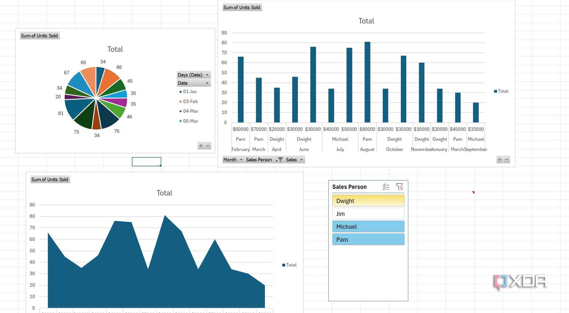This screenshot has width=569, height=313.
Task: Click the expand (+) button on the pie chart
Action: click(x=201, y=146)
